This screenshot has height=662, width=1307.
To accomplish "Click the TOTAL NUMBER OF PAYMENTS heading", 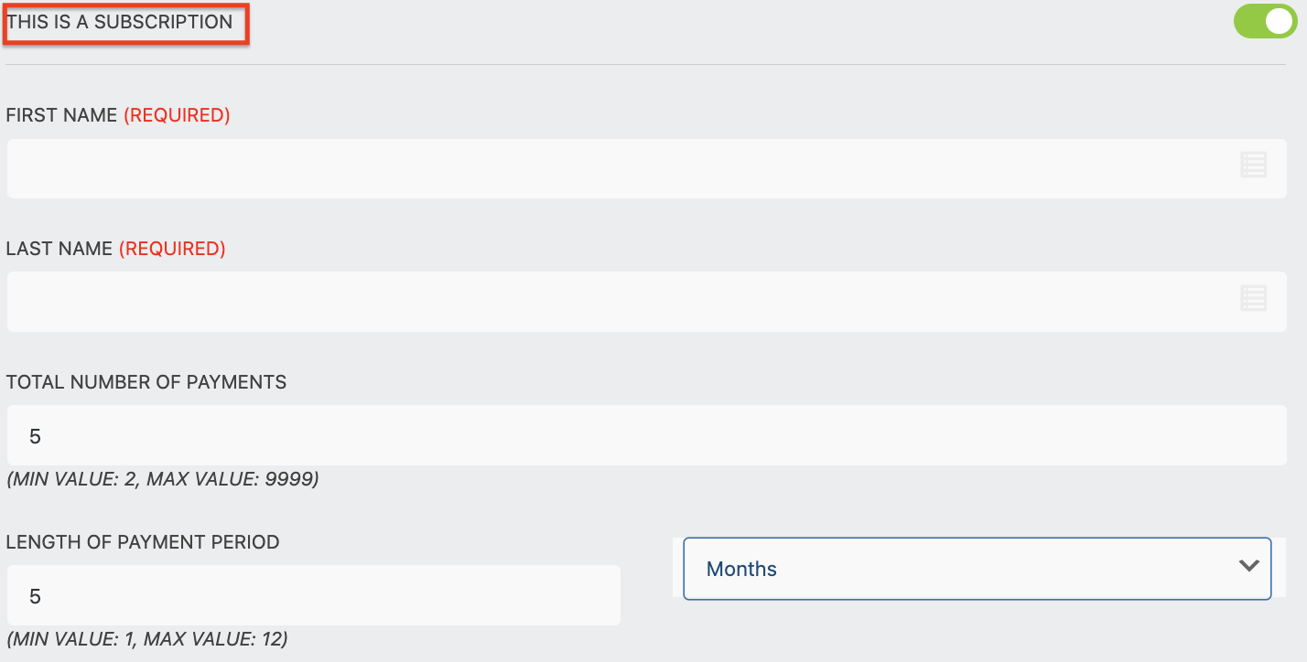I will pos(146,382).
